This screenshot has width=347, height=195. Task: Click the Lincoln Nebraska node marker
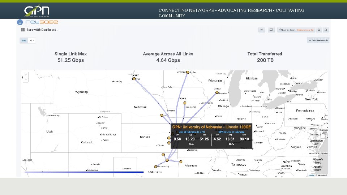click(x=162, y=115)
